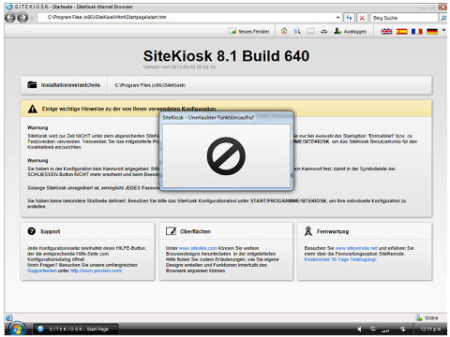Screen dimensions: 450x337
Task: Click the Fernwartung antenna icon
Action: pyautogui.click(x=308, y=231)
